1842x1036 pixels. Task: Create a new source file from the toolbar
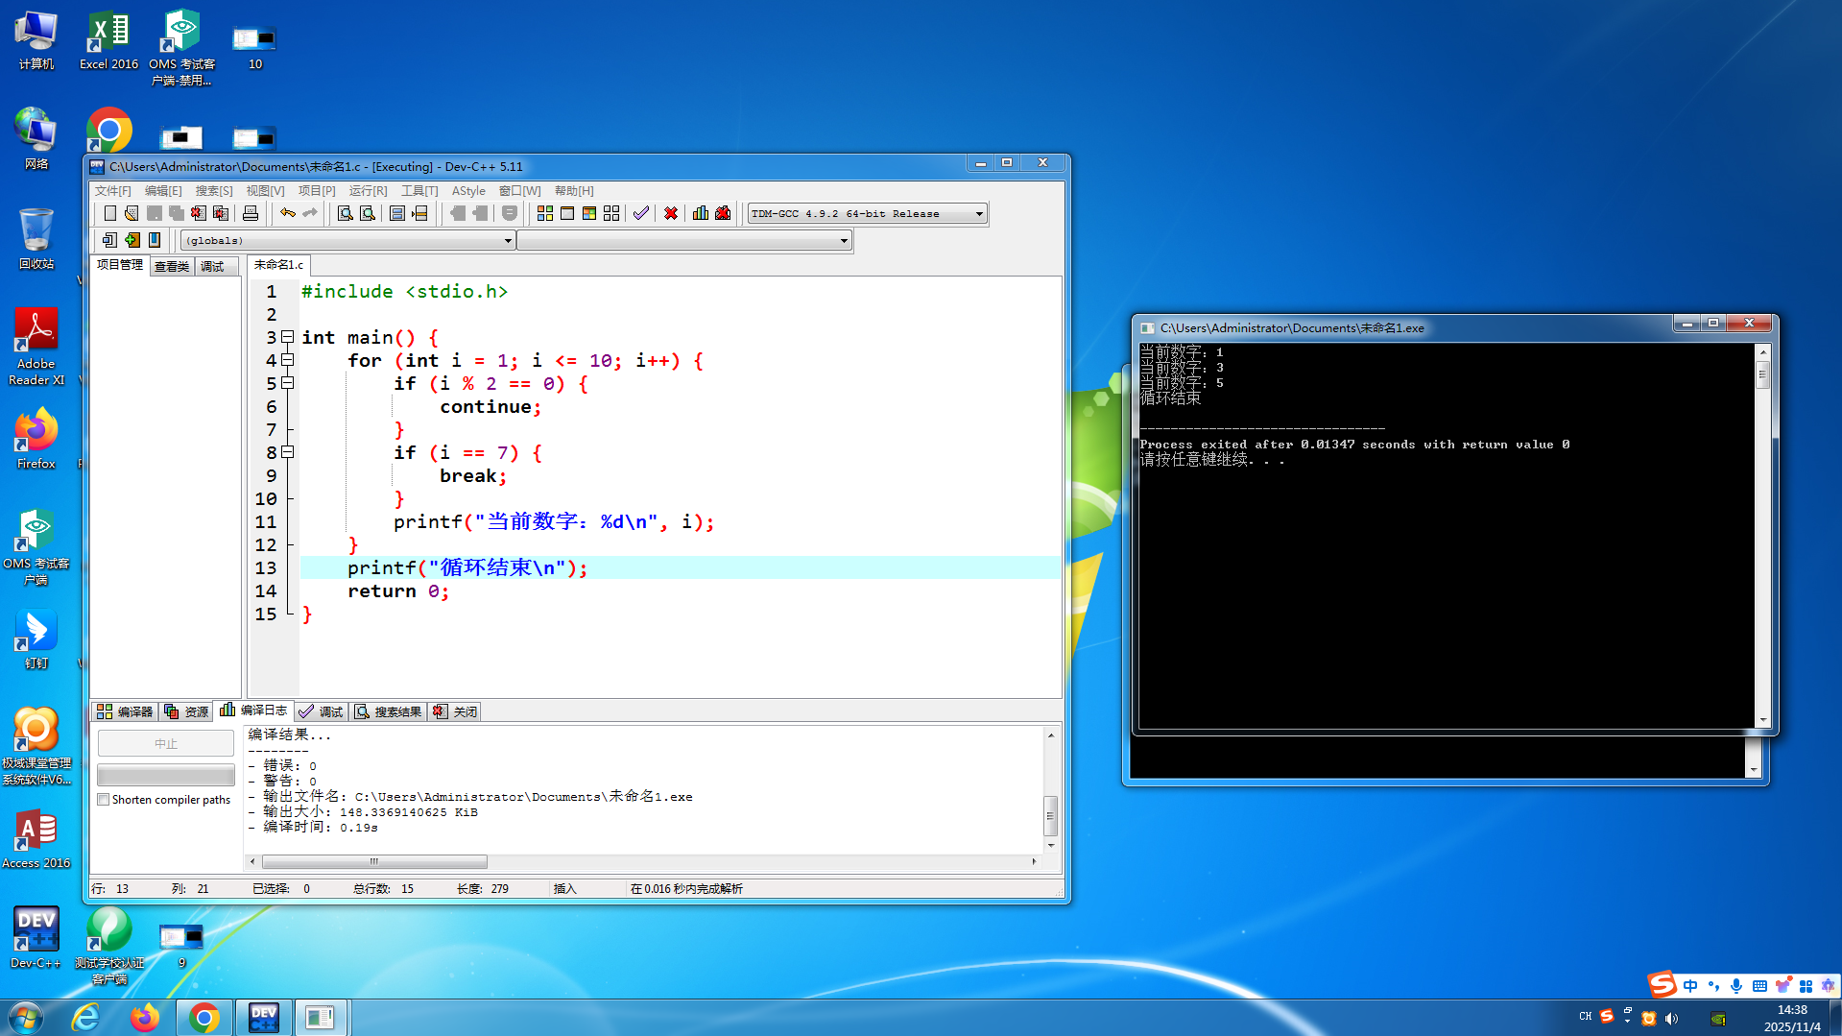click(110, 213)
